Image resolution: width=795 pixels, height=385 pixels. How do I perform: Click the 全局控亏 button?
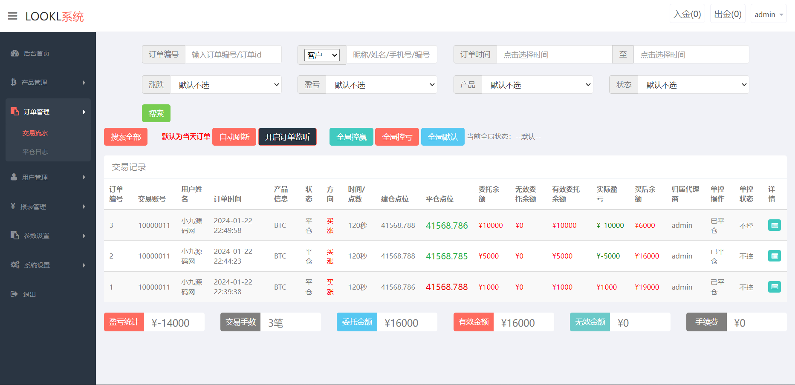point(397,137)
